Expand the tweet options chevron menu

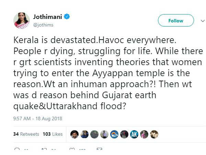tap(202, 21)
